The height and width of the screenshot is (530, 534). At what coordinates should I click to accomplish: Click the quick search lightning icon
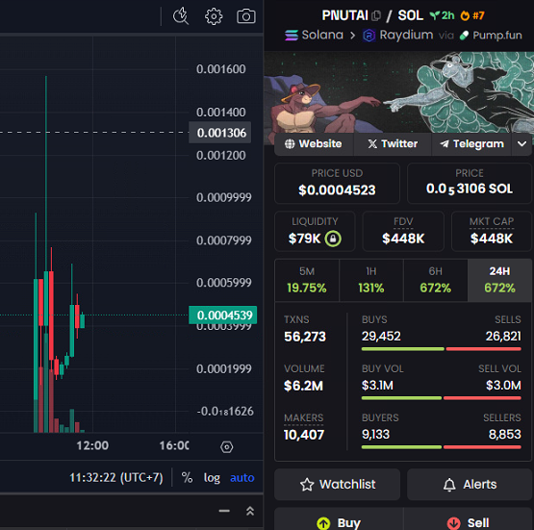pos(181,16)
